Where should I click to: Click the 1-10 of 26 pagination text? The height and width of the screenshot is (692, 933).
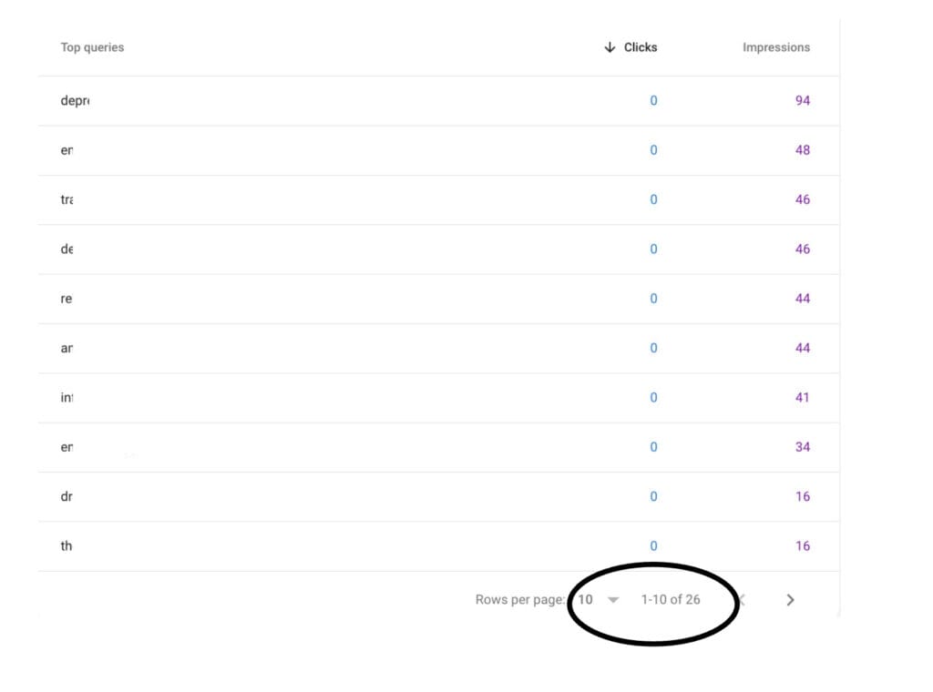(670, 600)
